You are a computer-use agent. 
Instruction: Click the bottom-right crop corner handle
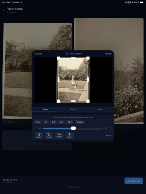pos(88,101)
